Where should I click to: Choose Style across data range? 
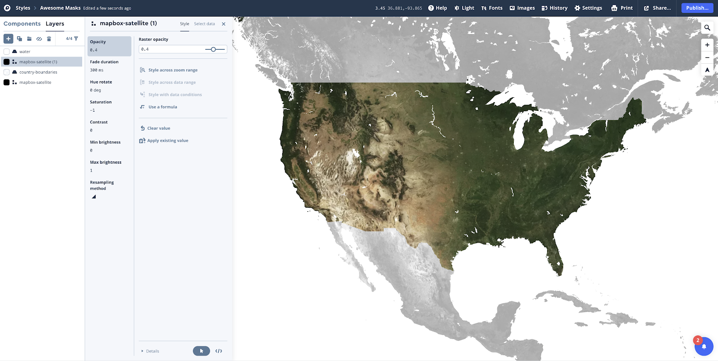point(168,83)
